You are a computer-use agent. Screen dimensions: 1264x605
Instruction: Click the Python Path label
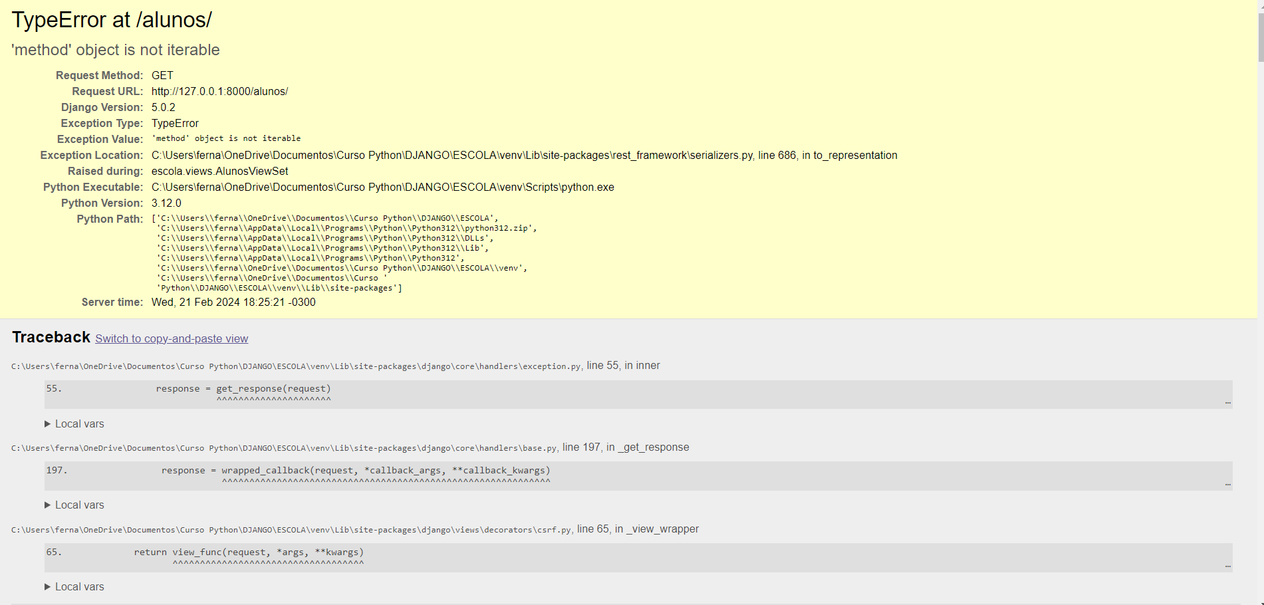tap(110, 219)
